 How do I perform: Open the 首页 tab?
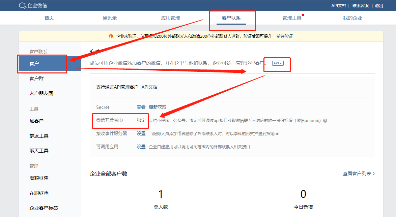(49, 18)
